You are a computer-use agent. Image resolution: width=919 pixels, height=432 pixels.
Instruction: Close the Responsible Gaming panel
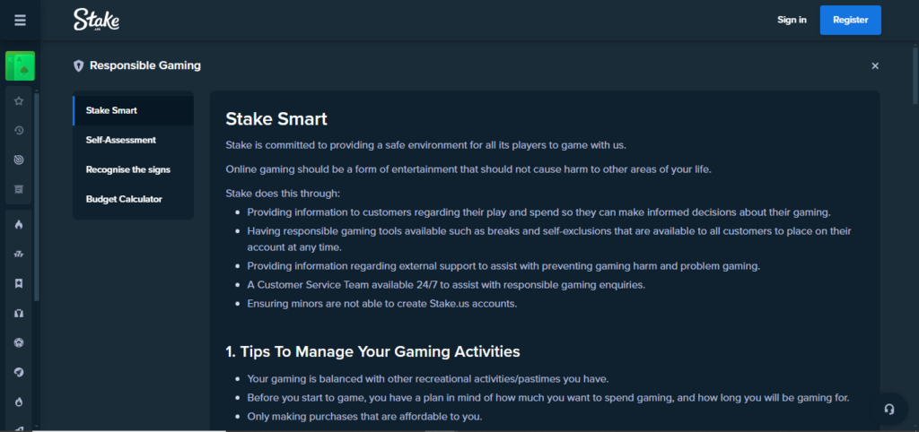point(875,66)
